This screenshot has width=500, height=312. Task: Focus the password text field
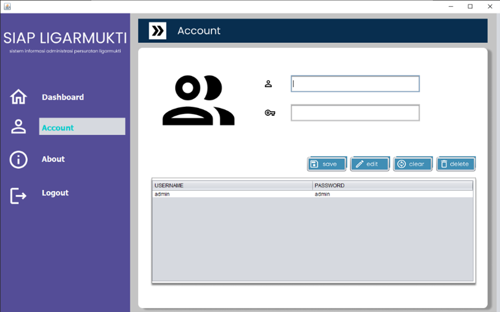point(355,113)
